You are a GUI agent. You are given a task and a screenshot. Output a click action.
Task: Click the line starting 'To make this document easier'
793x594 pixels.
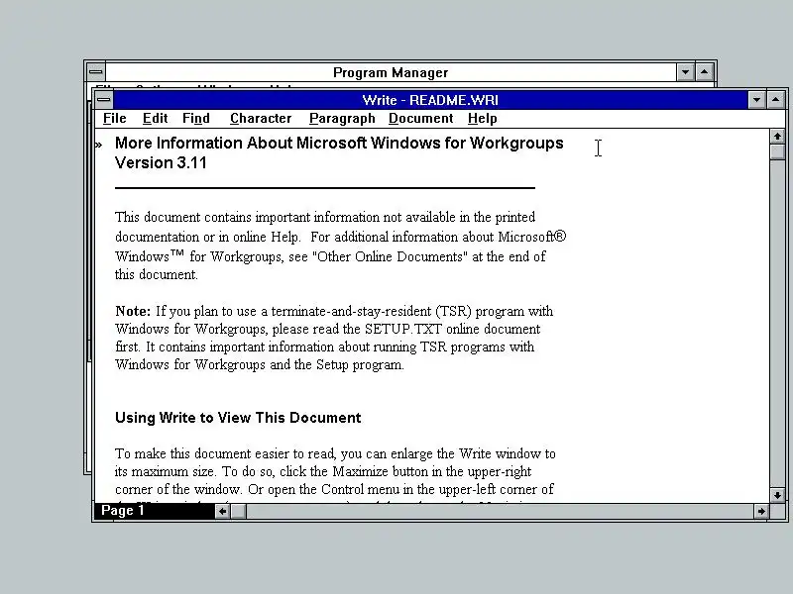coord(335,453)
